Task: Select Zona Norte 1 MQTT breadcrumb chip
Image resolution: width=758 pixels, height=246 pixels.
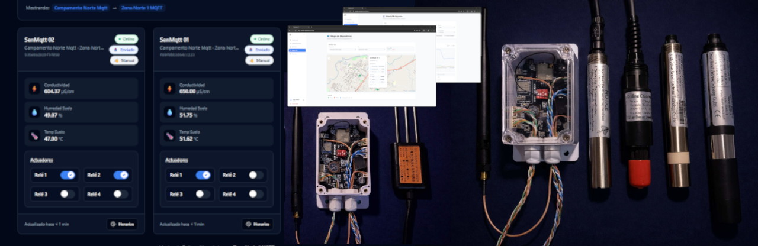Action: [x=142, y=8]
